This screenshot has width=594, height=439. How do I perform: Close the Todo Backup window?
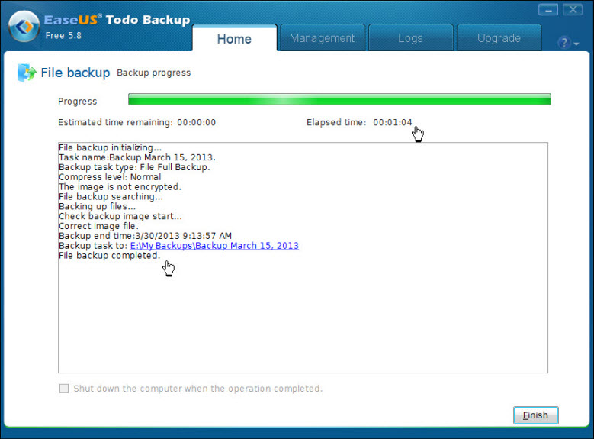click(x=573, y=10)
